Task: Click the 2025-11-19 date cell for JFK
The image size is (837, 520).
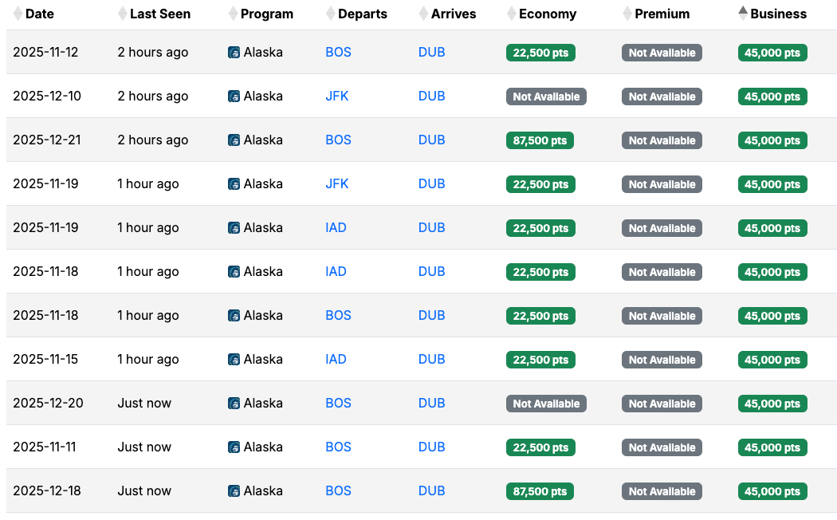Action: [x=45, y=184]
